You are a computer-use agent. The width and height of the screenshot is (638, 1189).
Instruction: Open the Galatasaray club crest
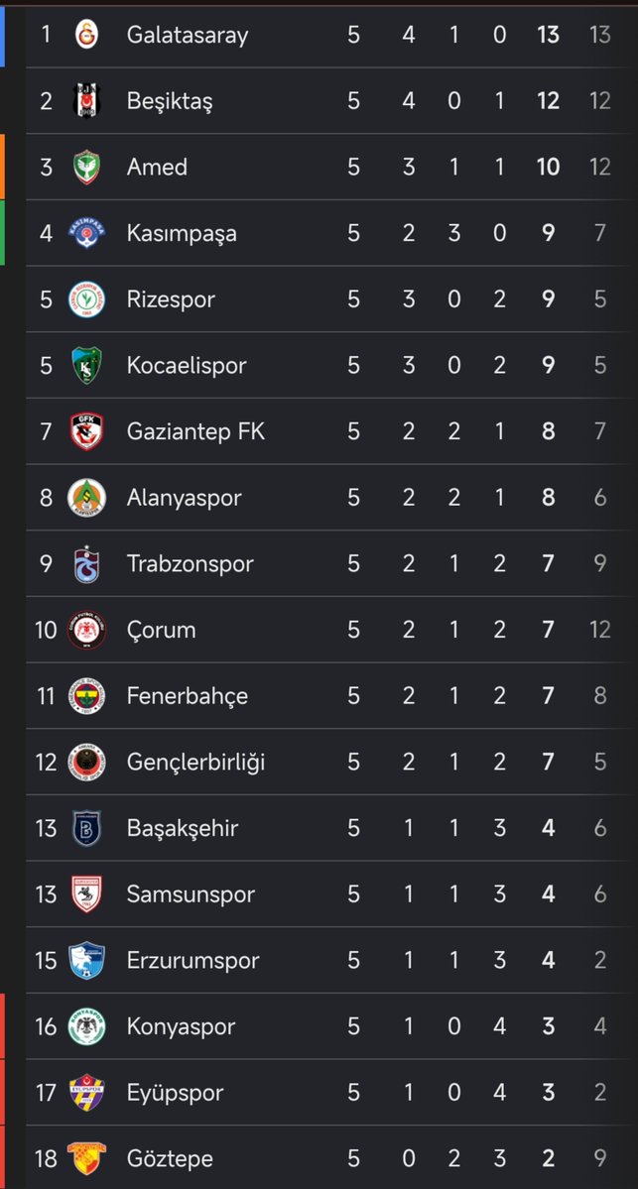tap(86, 34)
